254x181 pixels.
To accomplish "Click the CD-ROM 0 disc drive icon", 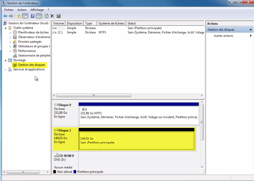I will click(x=56, y=155).
